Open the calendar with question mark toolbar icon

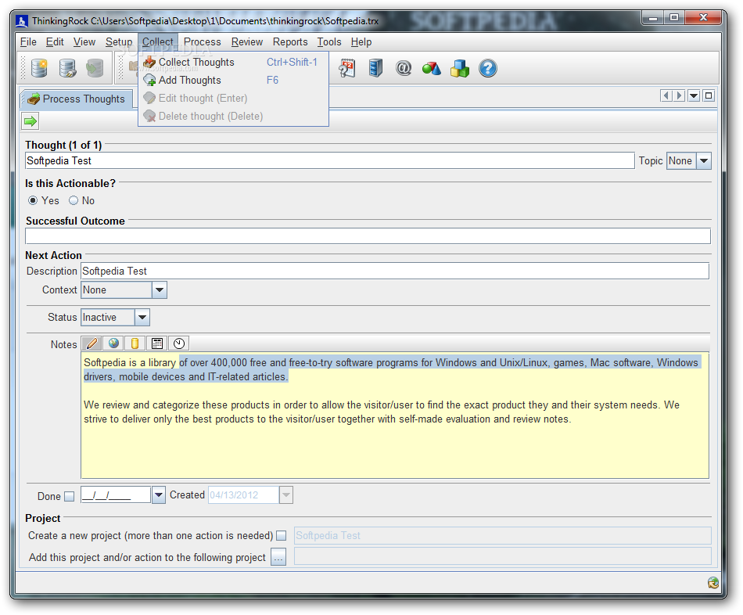(x=346, y=68)
